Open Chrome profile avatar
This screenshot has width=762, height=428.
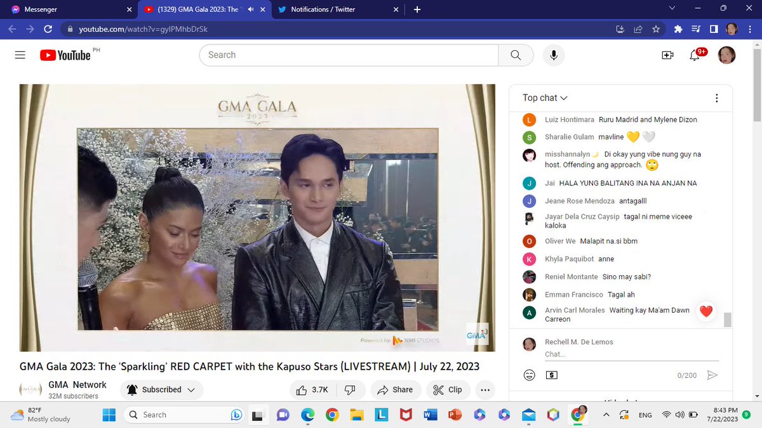pos(732,29)
